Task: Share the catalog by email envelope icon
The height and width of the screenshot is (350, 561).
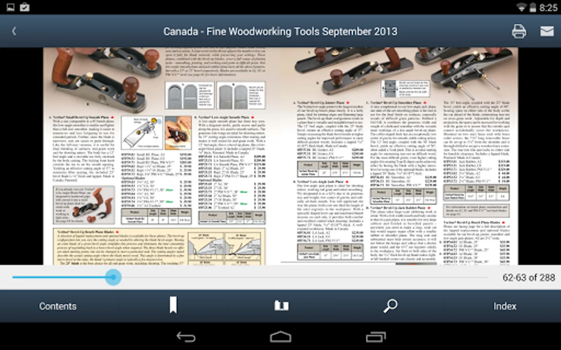Action: click(x=547, y=31)
